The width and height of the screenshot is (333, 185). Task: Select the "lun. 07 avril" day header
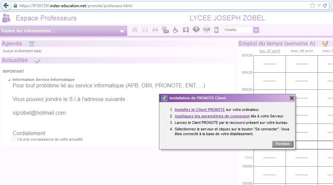(x=270, y=51)
